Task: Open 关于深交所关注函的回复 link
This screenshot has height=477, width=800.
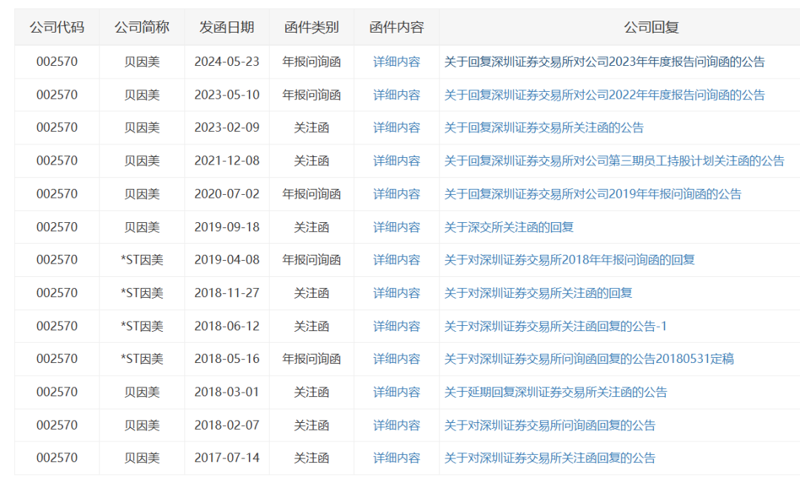Action: 509,227
